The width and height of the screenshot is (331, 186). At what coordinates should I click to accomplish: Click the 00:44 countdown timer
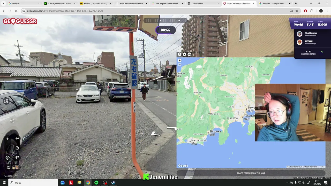coord(165,30)
